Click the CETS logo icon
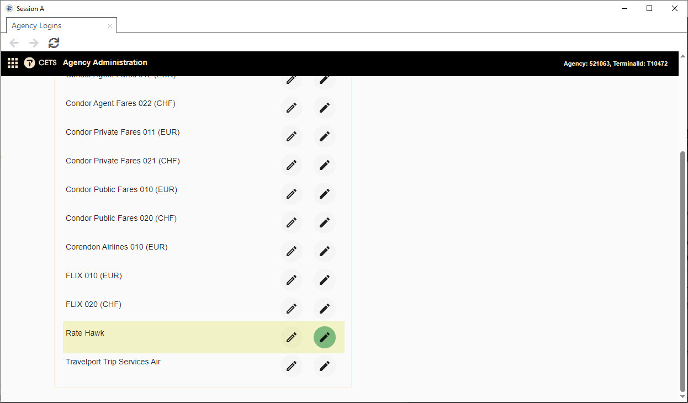 30,63
